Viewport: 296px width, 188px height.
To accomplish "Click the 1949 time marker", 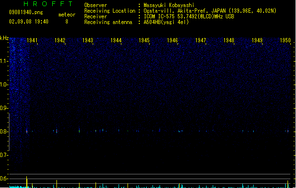I will (257, 40).
